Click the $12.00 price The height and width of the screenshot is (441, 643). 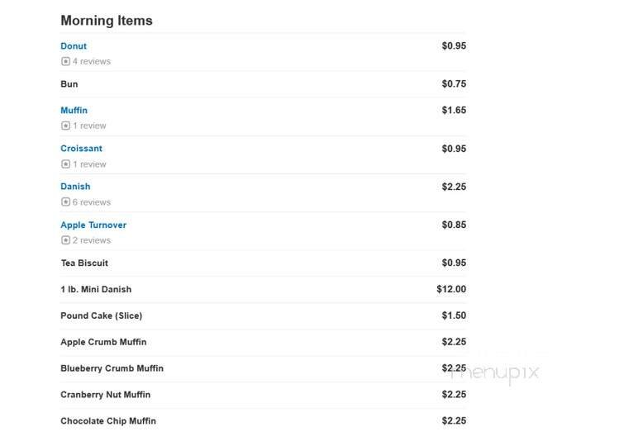451,290
